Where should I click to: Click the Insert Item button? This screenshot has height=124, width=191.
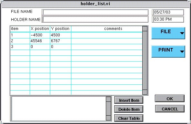[x=129, y=100]
